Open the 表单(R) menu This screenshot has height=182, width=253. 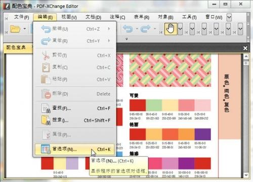(x=142, y=17)
